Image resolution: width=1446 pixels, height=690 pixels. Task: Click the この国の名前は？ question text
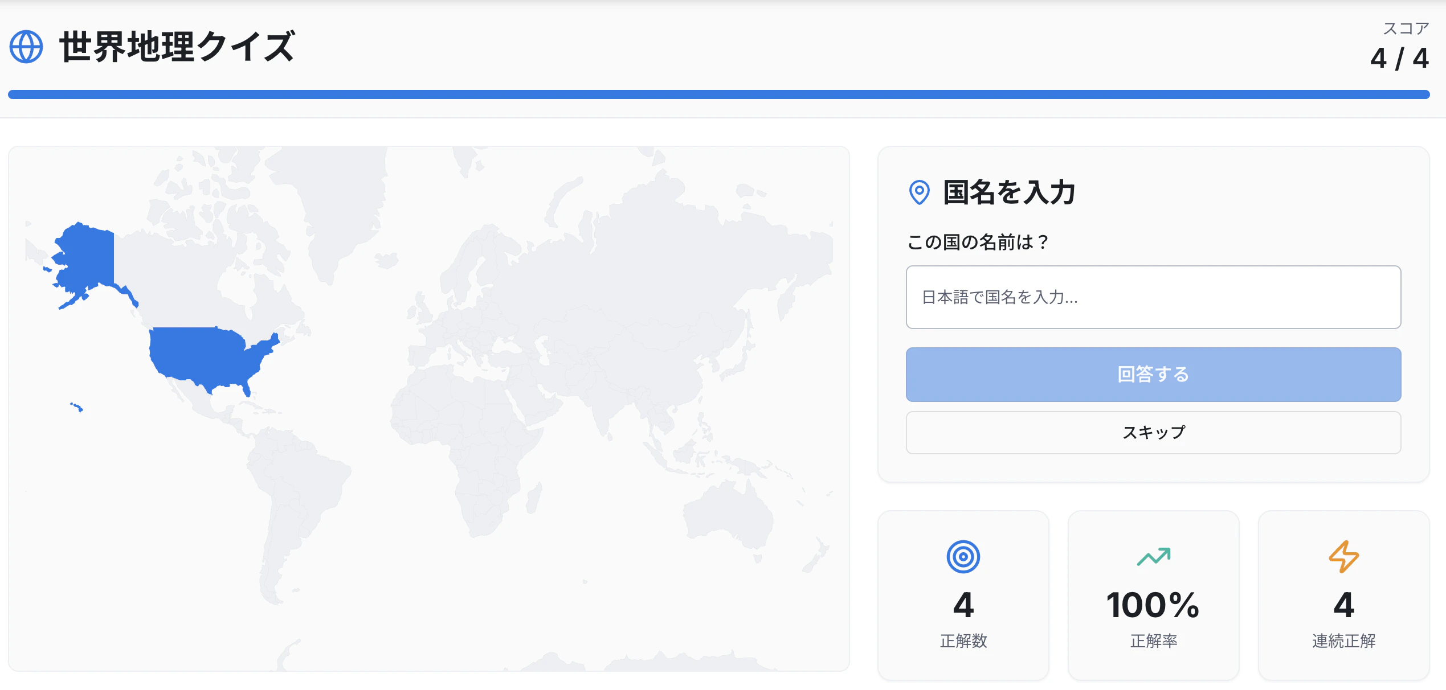[978, 243]
